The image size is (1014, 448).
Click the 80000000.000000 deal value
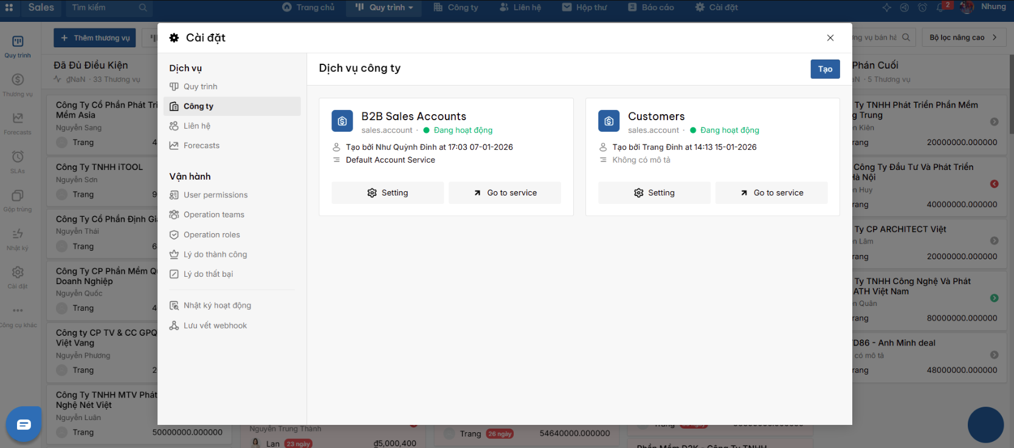coord(962,318)
